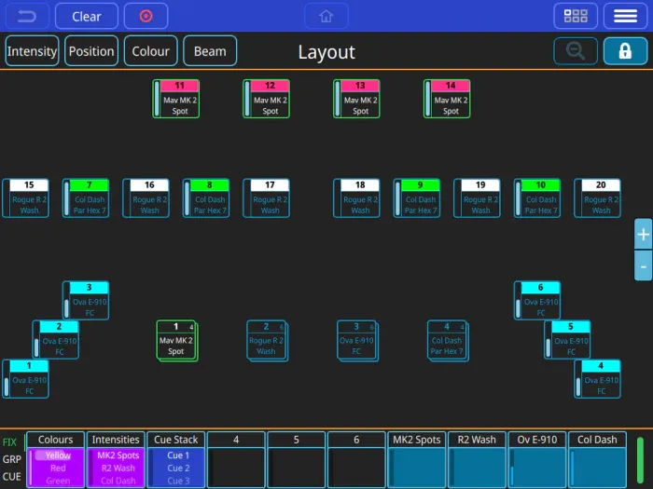The width and height of the screenshot is (653, 489).
Task: Select fixture 12 Mav MK 2 Spot
Action: pyautogui.click(x=266, y=99)
